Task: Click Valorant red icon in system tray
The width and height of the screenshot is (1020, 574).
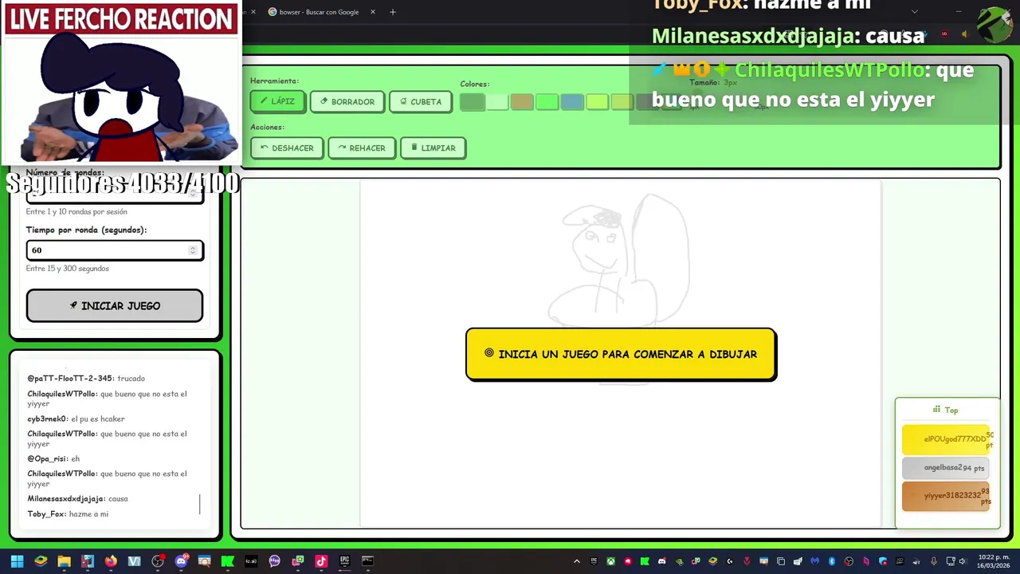Action: coord(747,561)
